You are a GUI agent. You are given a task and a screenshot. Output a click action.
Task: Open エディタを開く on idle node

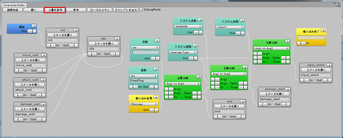[x=104, y=44]
